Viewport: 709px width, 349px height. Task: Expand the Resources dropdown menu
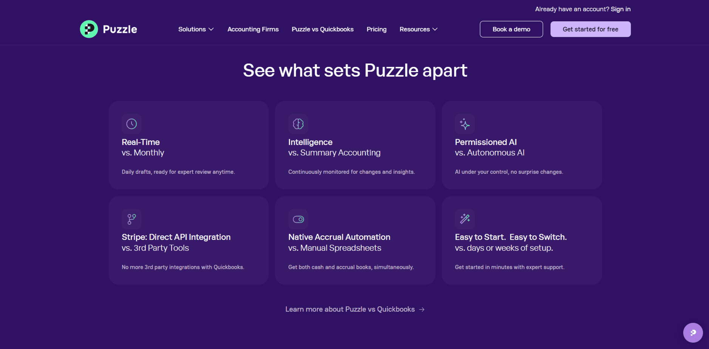[418, 29]
